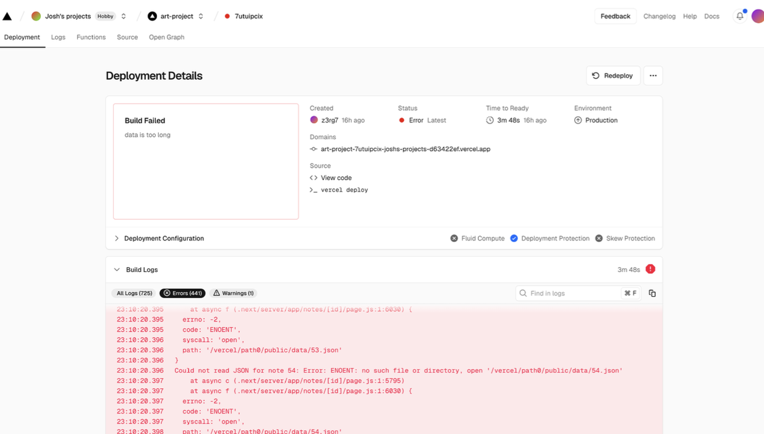
Task: Show All Logs (725) filter
Action: pyautogui.click(x=135, y=293)
